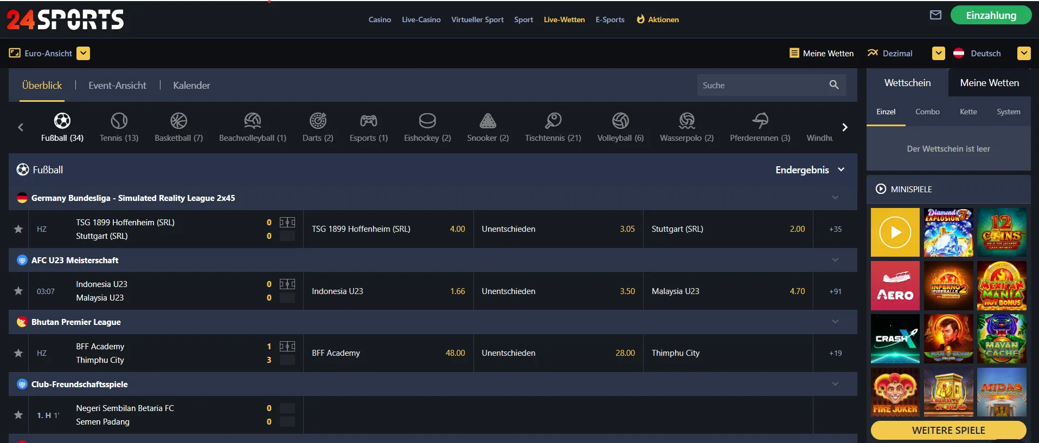Open the Fußball sport category
The width and height of the screenshot is (1039, 443).
[62, 127]
